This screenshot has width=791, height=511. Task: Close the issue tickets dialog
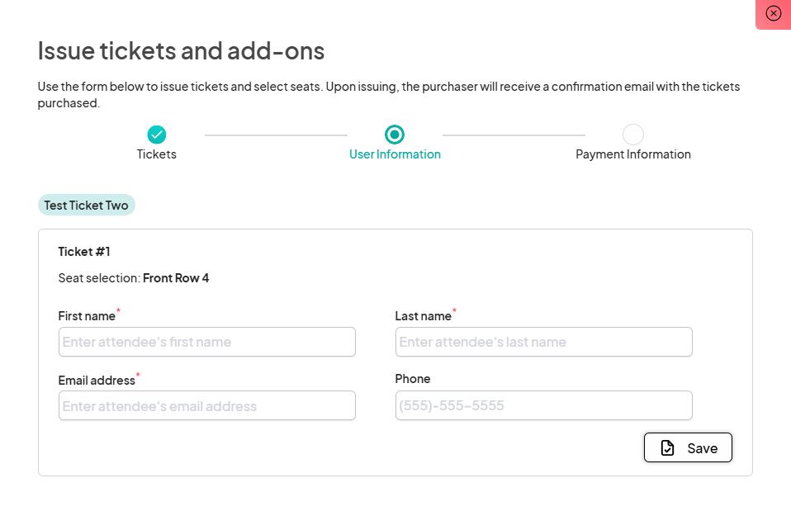pos(773,13)
